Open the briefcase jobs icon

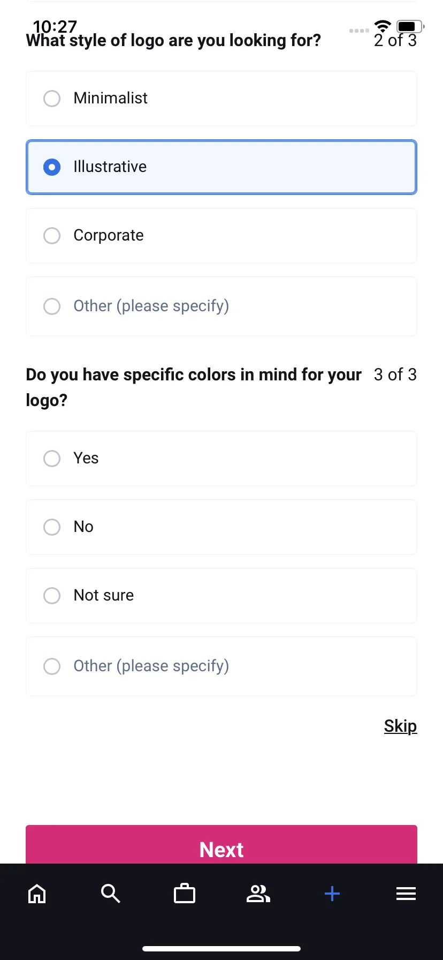point(185,893)
